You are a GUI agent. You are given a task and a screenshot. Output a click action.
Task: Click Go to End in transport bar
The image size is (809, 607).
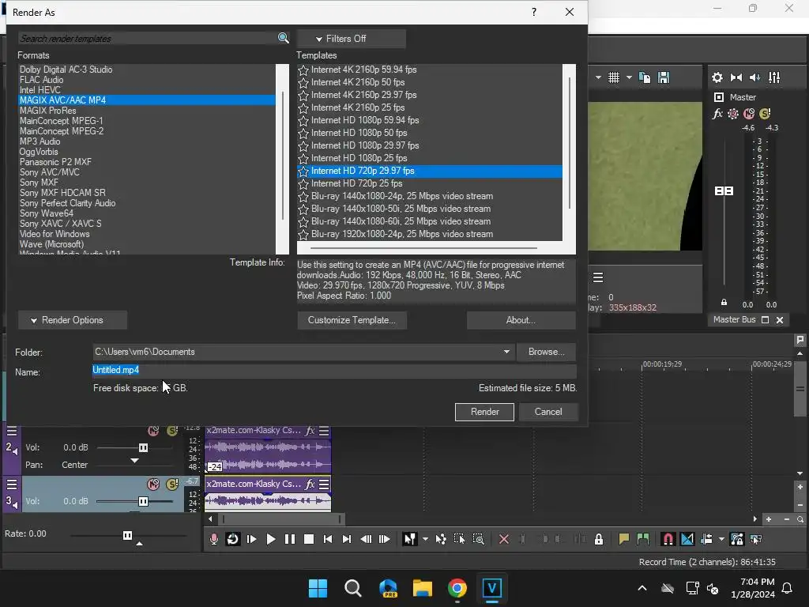347,539
